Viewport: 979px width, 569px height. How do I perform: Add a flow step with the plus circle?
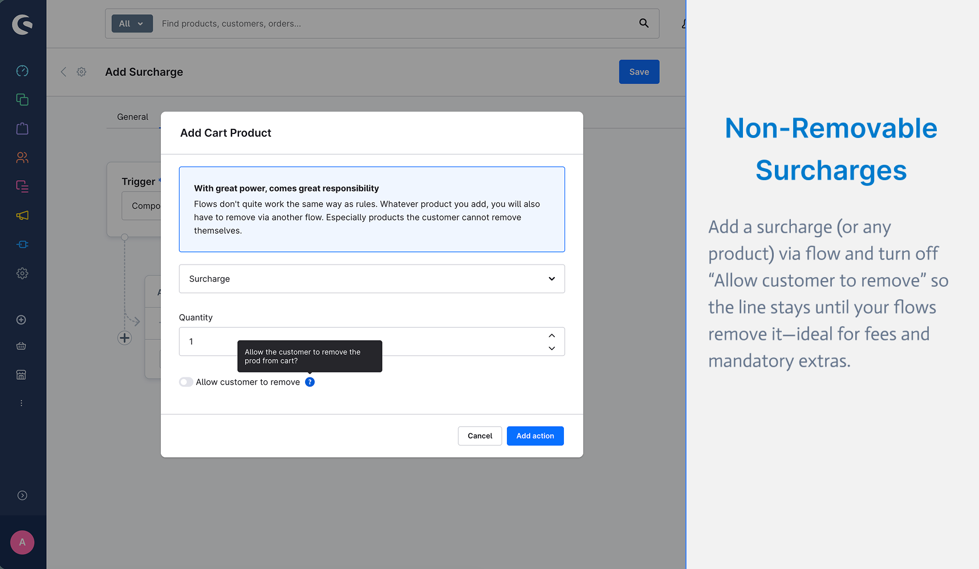coord(124,338)
